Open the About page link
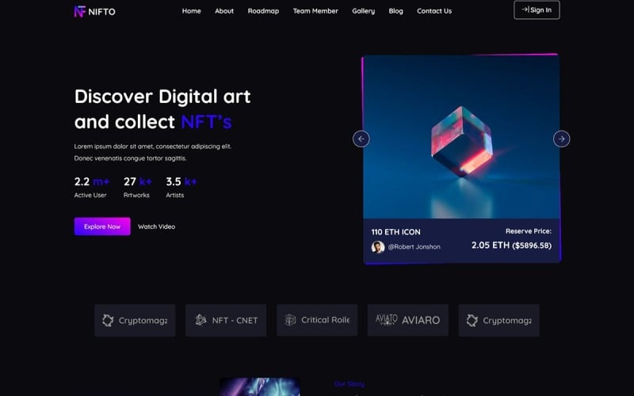This screenshot has width=634, height=396. point(224,11)
